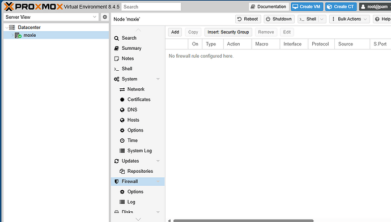391x222 pixels.
Task: Click the Action column header
Action: (x=237, y=44)
